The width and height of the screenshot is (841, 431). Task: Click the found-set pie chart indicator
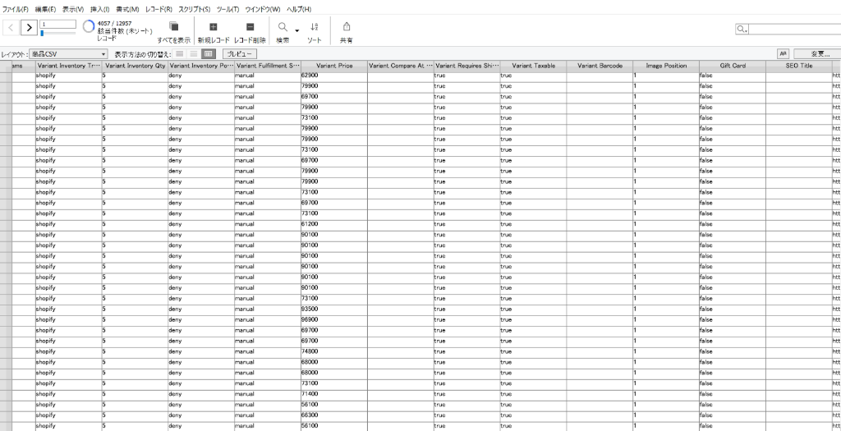tap(88, 26)
